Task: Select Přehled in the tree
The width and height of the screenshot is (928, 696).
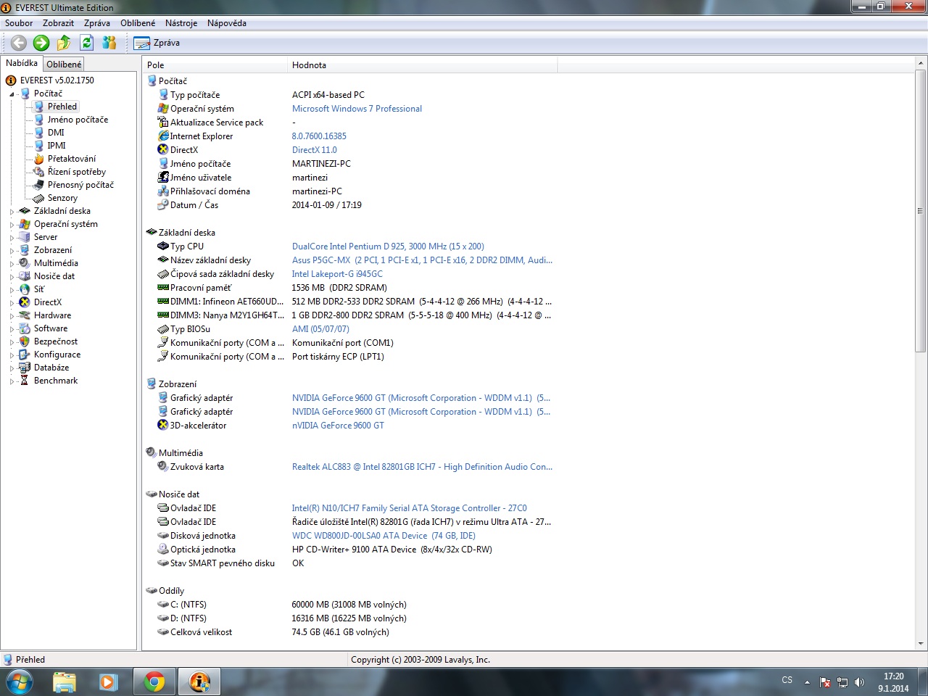Action: 62,107
